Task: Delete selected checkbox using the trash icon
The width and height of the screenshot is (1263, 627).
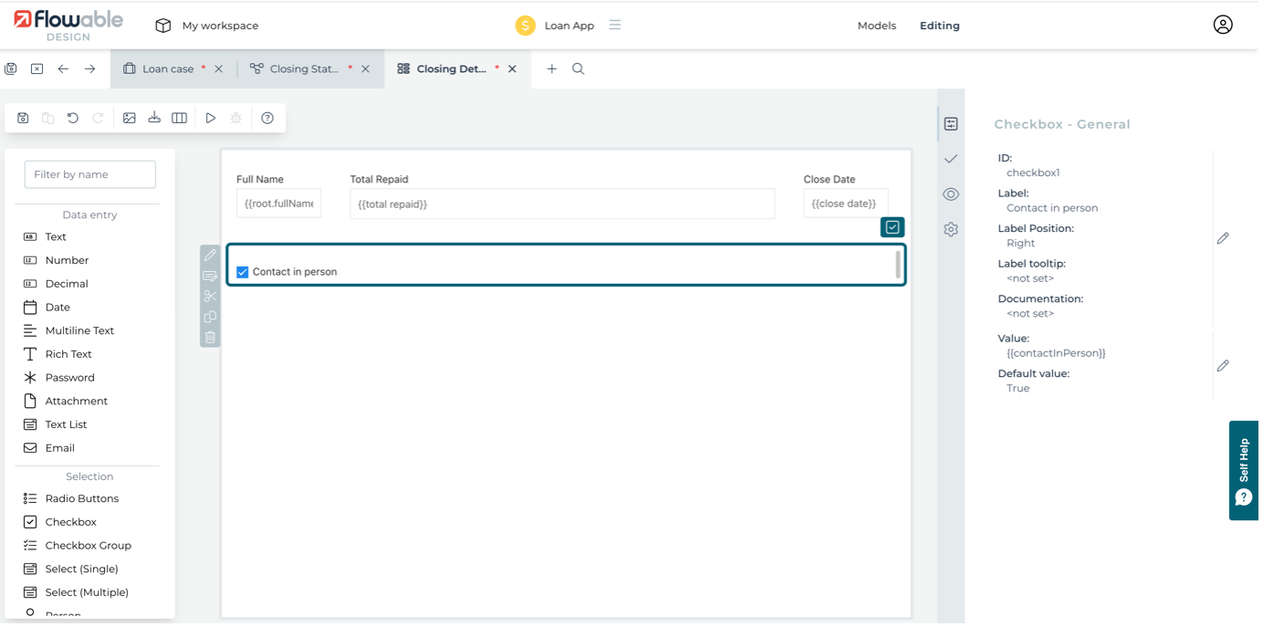Action: (x=210, y=337)
